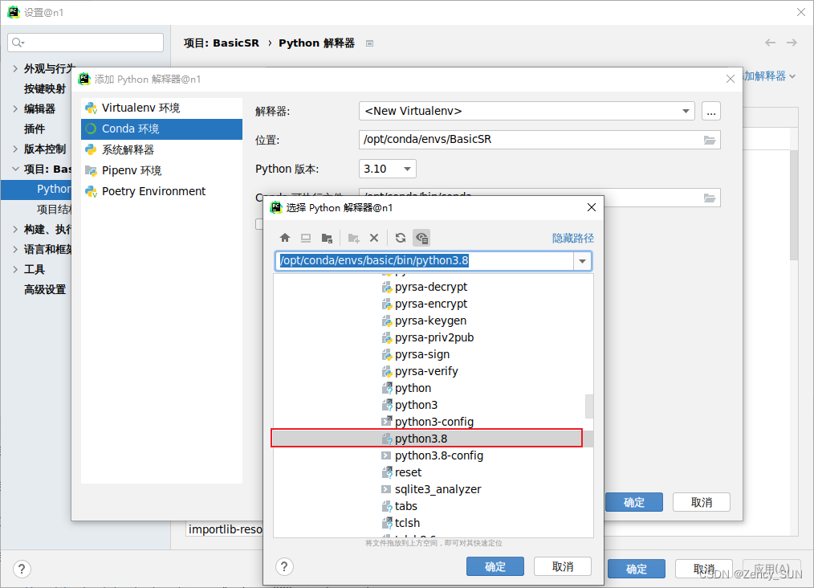This screenshot has height=588, width=814.
Task: Expand 构建、执行 settings category
Action: [15, 229]
